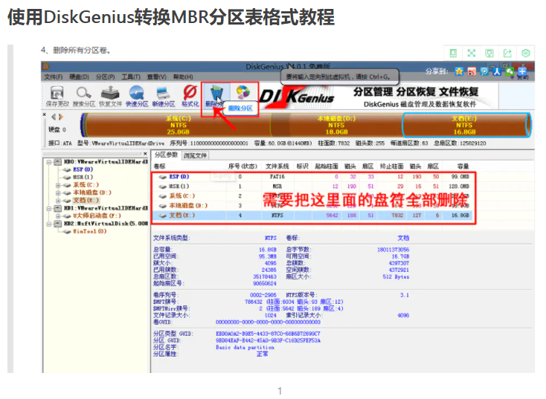Viewport: 546px width, 399px height.
Task: Click the WeChat share icon
Action: (510, 71)
